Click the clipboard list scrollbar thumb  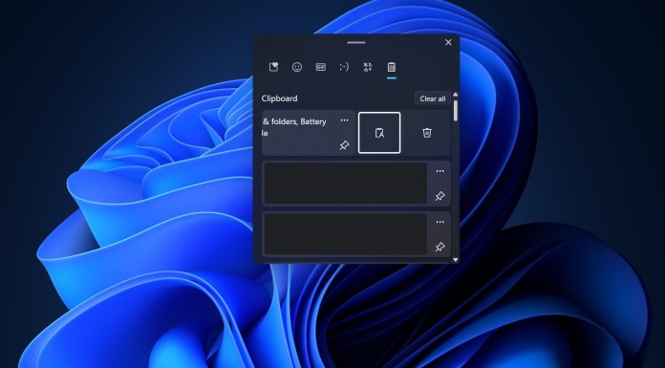coord(456,111)
